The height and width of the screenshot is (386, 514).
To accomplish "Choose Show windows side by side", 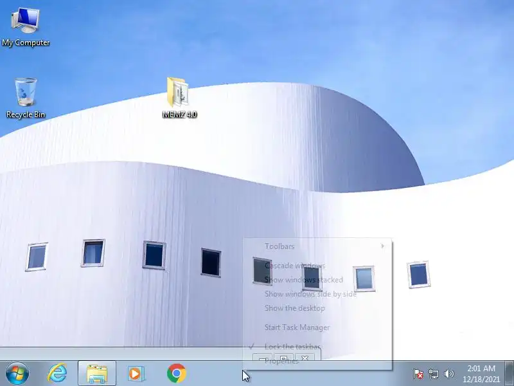I will 317,294.
